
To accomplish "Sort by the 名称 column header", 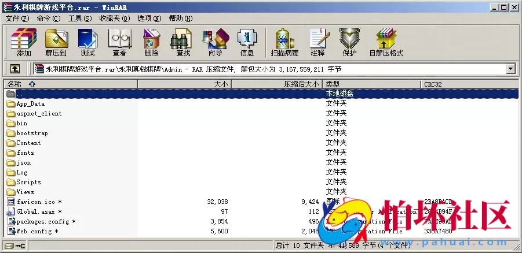I will (71, 84).
